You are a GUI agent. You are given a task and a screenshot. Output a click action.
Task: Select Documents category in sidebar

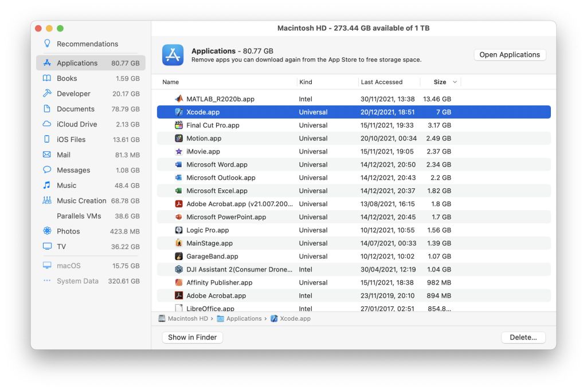point(76,109)
